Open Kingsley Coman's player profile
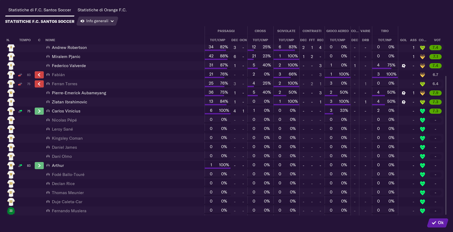Screen dimensions: 453x232 pyautogui.click(x=67, y=138)
